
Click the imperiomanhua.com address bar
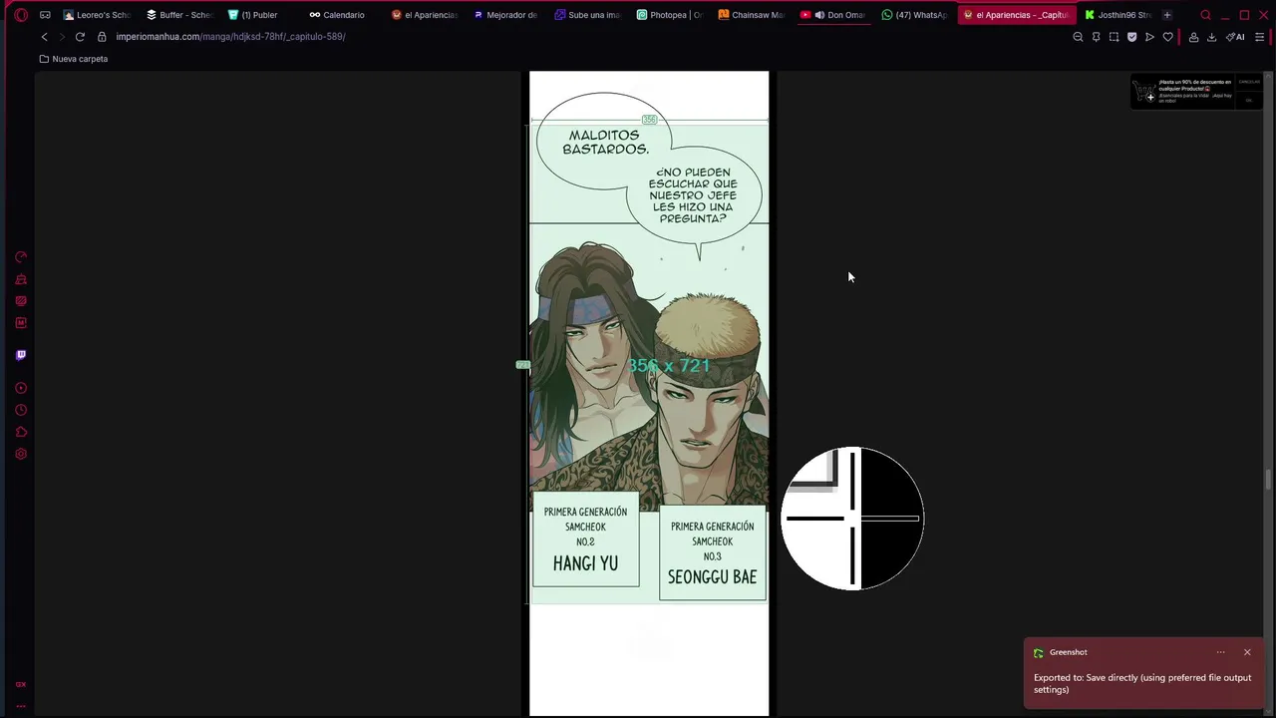(230, 37)
